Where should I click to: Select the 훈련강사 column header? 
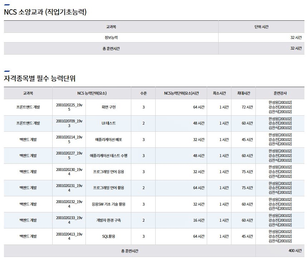[280, 93]
